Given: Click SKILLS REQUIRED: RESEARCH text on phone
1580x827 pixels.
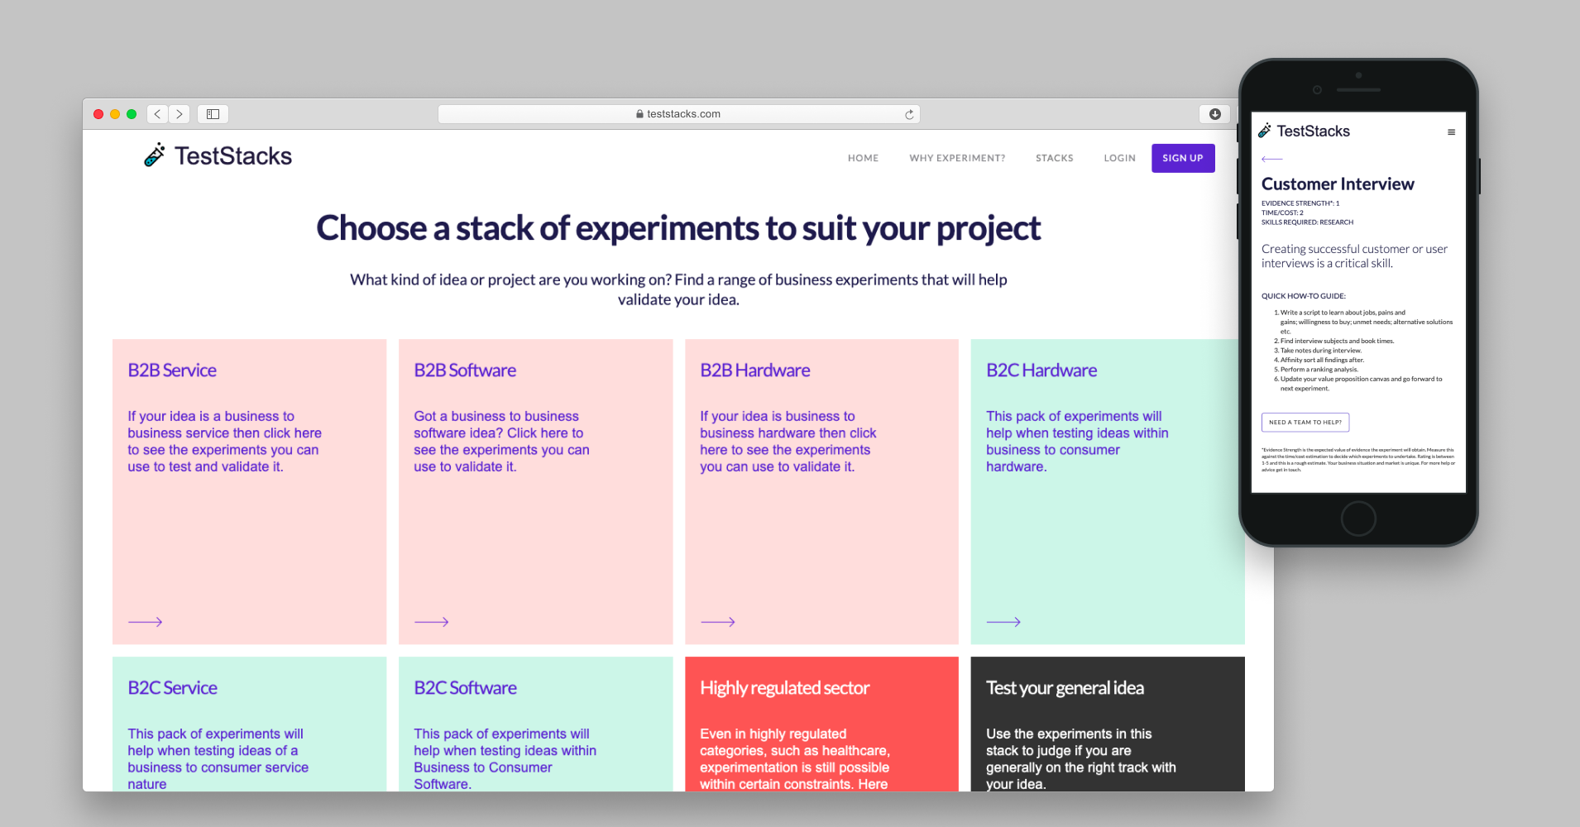Looking at the screenshot, I should point(1307,222).
